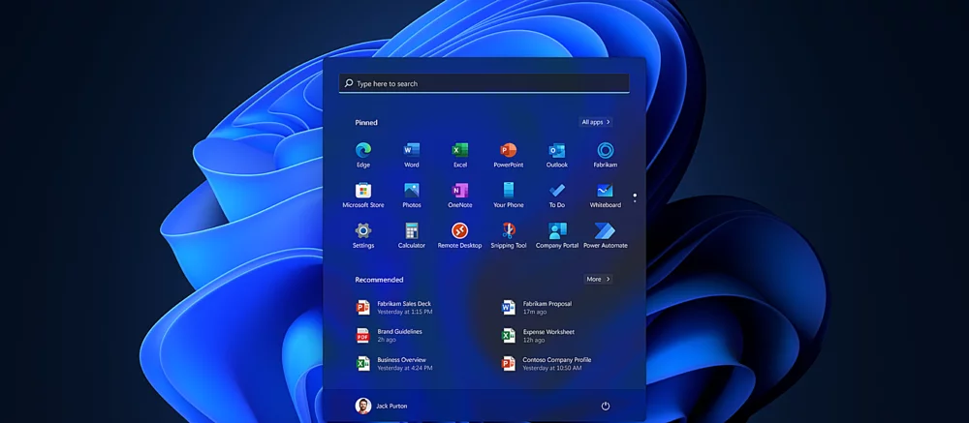This screenshot has width=969, height=423.
Task: Launch OneNote from the Start menu
Action: pos(460,192)
